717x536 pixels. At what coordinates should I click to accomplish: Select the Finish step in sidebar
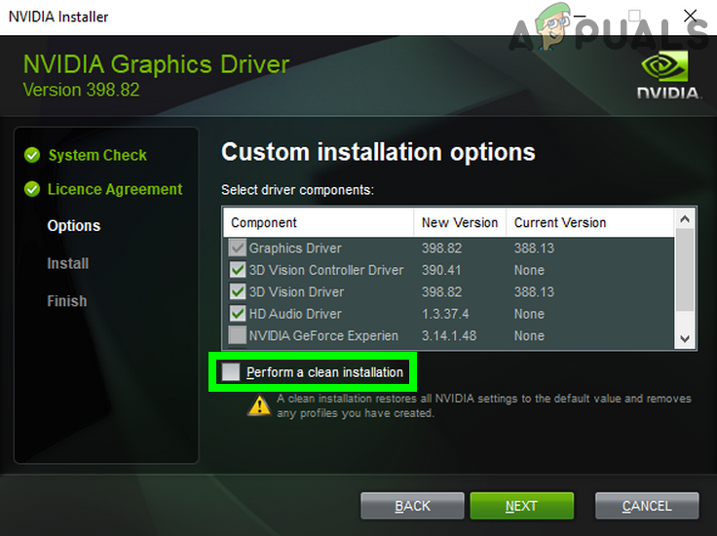tap(67, 301)
